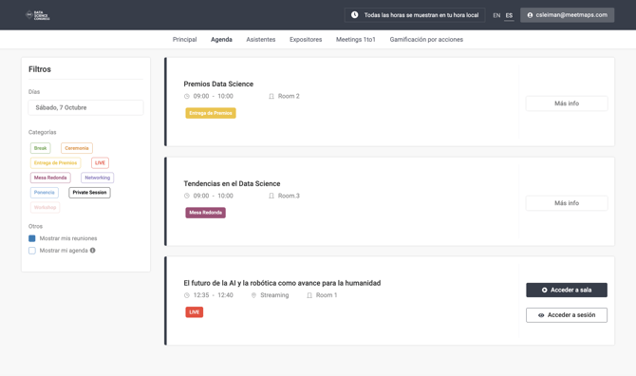Click the user avatar icon beside the email
The width and height of the screenshot is (636, 376).
tap(530, 15)
